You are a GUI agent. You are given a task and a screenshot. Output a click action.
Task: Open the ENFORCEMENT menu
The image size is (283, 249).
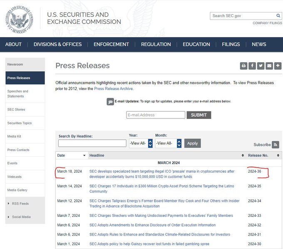point(111,44)
